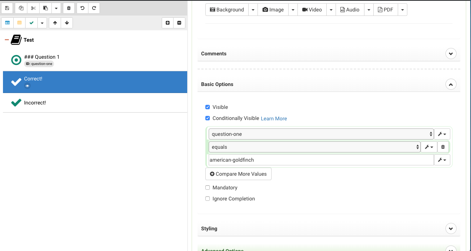Click the Compare More Values button
Image resolution: width=471 pixels, height=251 pixels.
pyautogui.click(x=238, y=174)
